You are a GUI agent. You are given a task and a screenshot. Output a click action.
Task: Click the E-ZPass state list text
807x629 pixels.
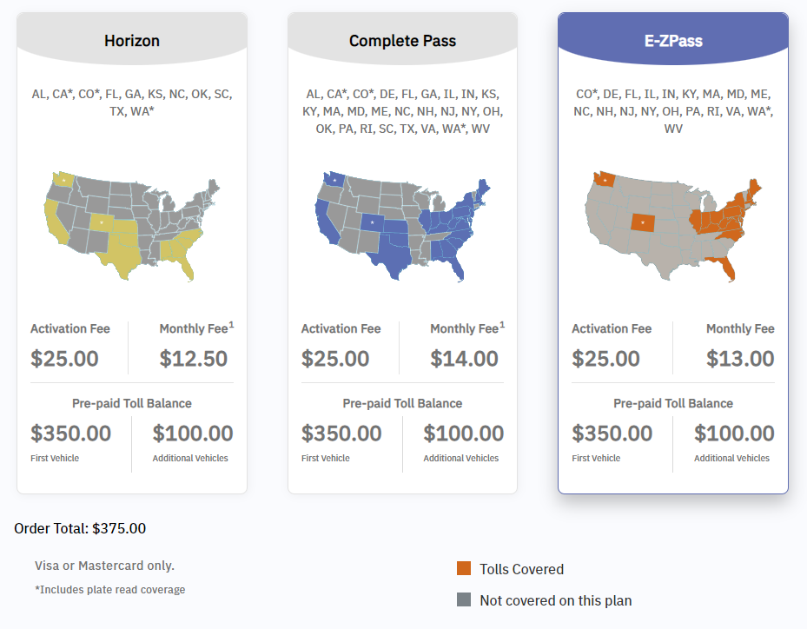(673, 111)
